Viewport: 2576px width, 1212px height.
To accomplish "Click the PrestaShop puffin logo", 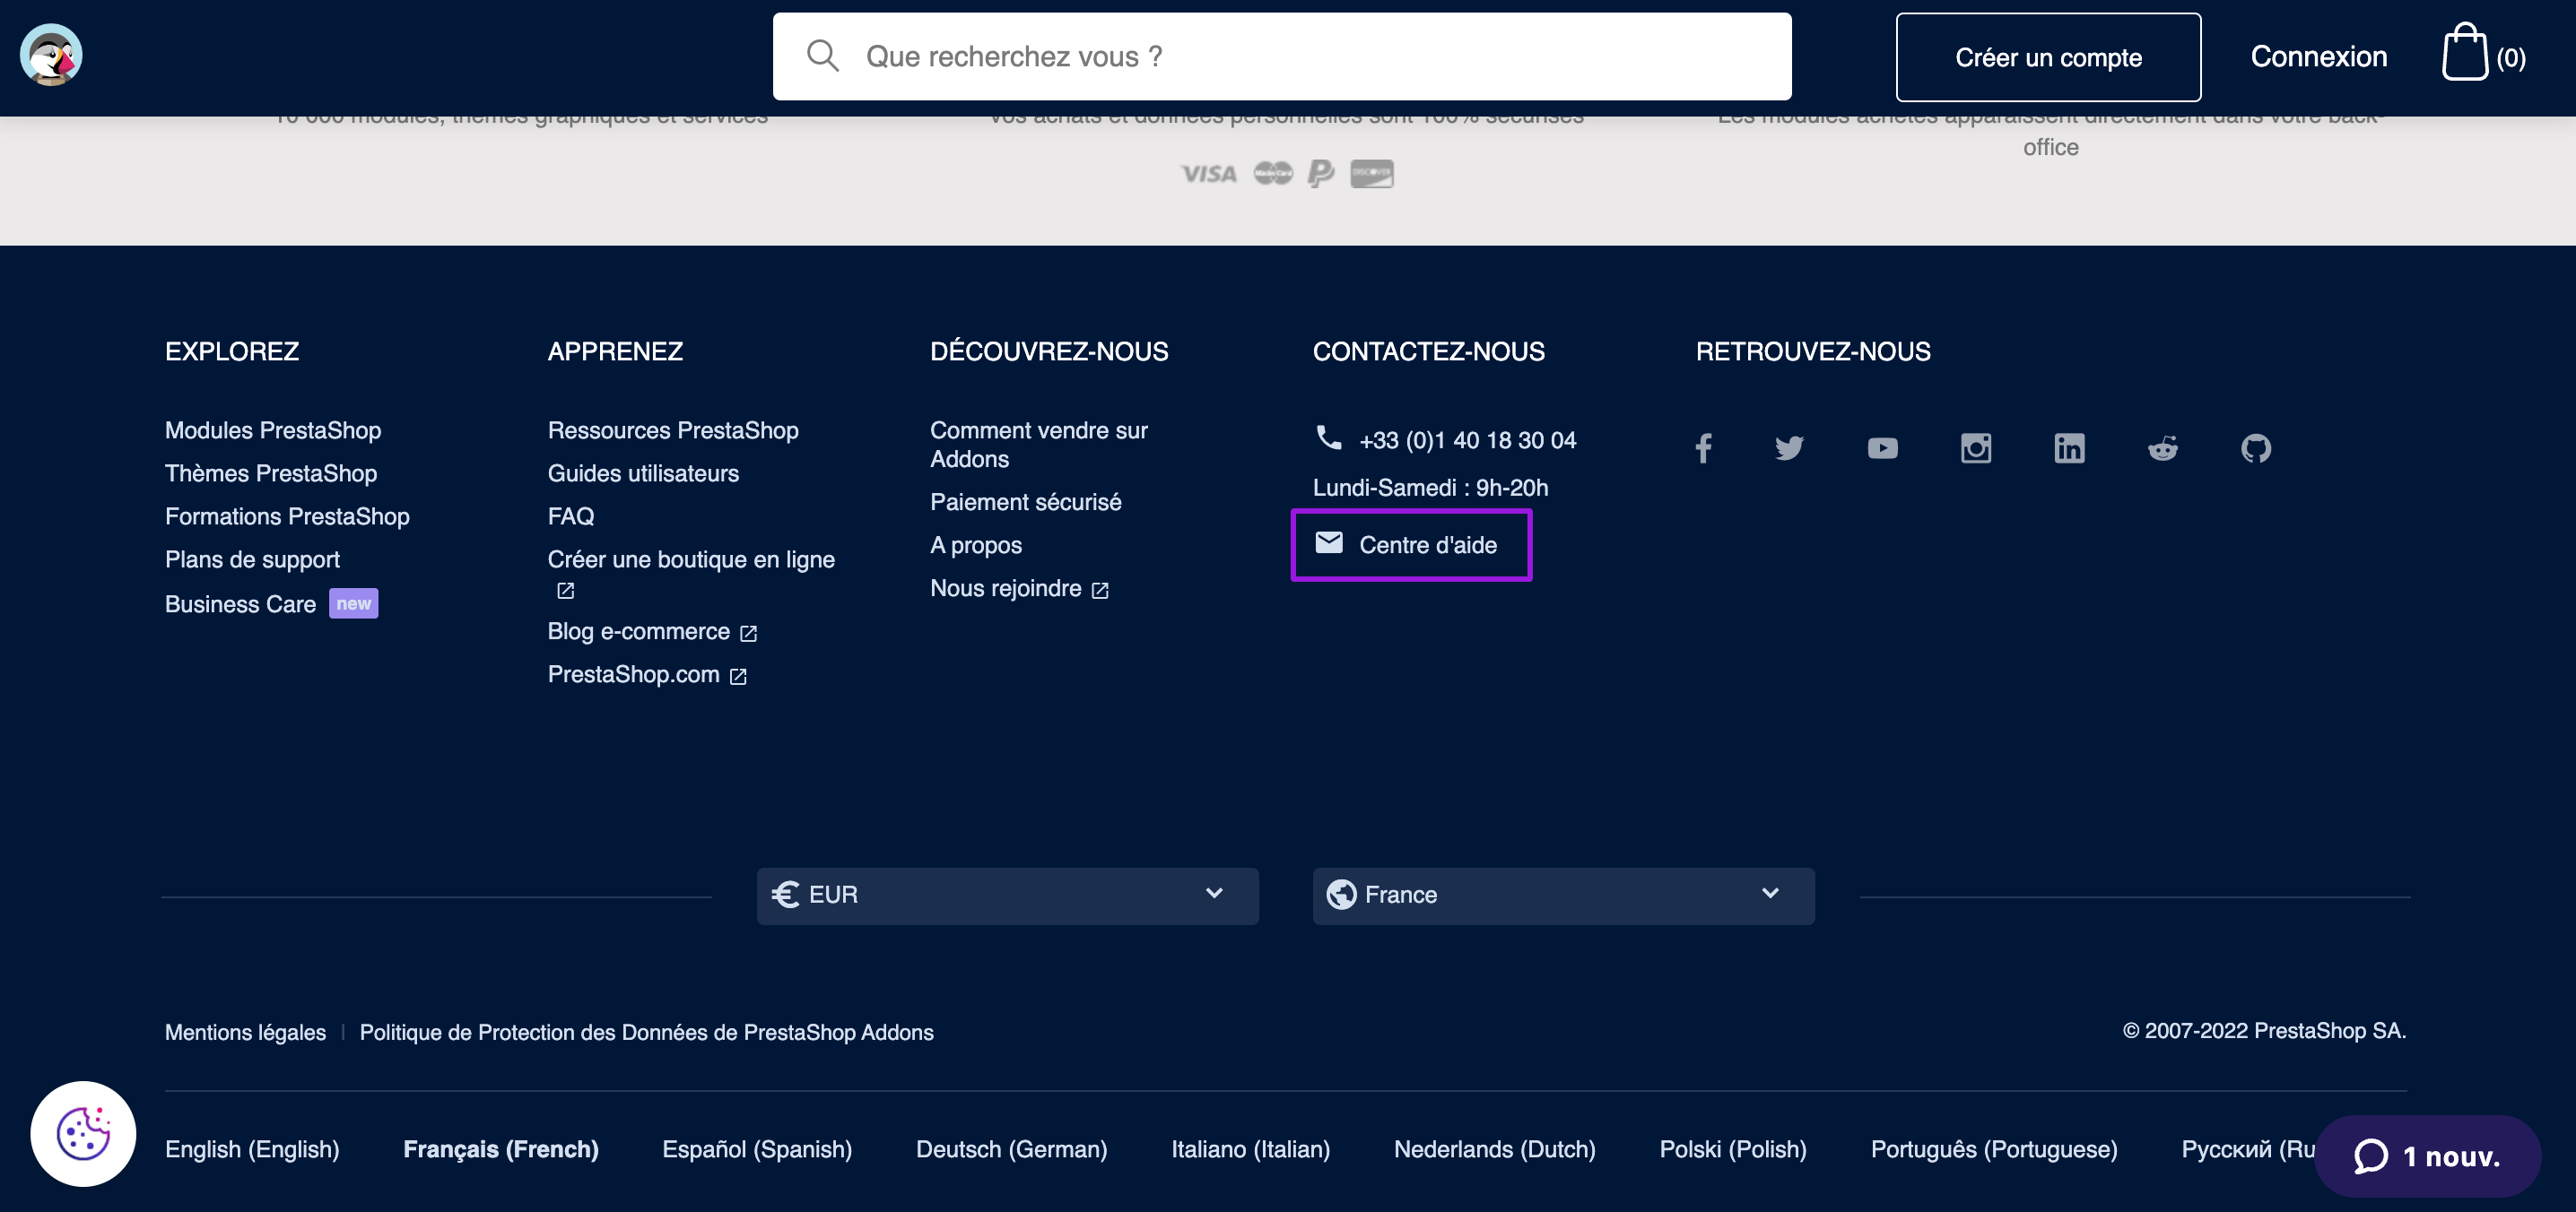I will tap(51, 55).
